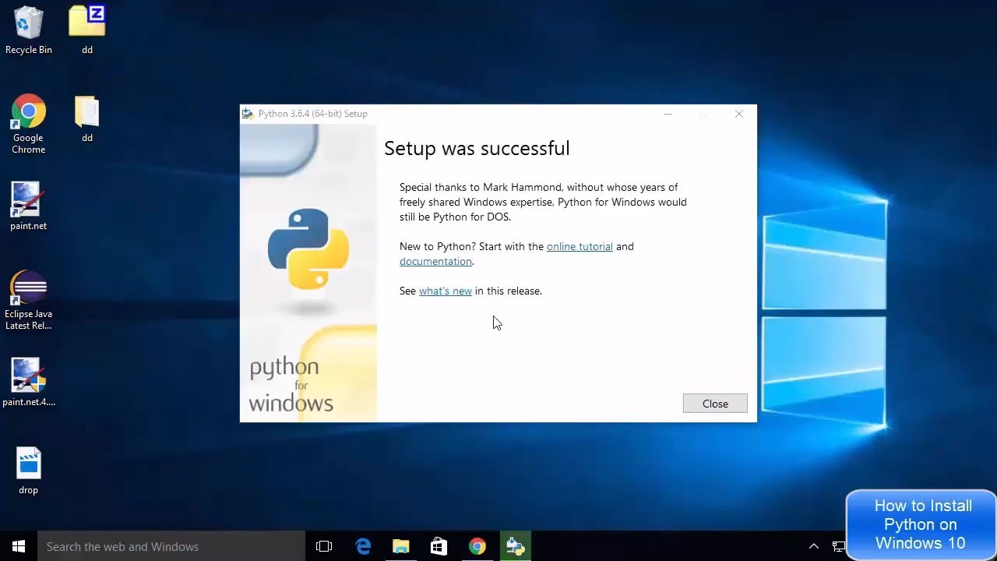Screen dimensions: 997x561
Task: Click the Close button in Python Setup
Action: point(715,404)
